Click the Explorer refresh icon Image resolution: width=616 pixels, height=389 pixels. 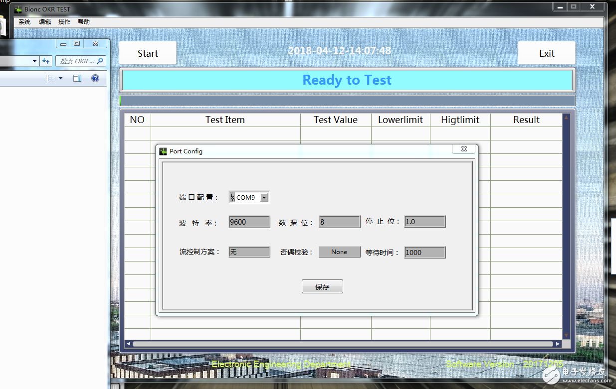point(46,61)
